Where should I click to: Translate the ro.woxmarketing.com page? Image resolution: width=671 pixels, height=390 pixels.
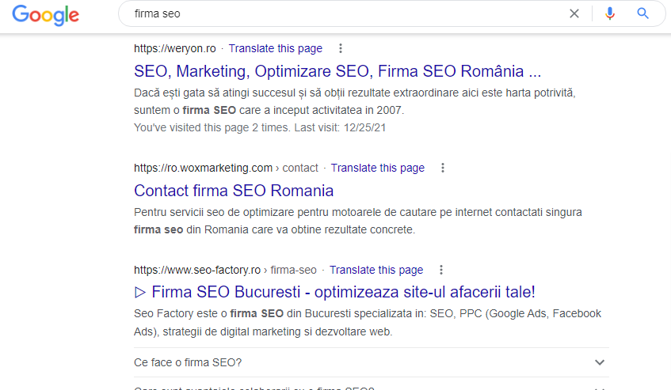point(377,168)
